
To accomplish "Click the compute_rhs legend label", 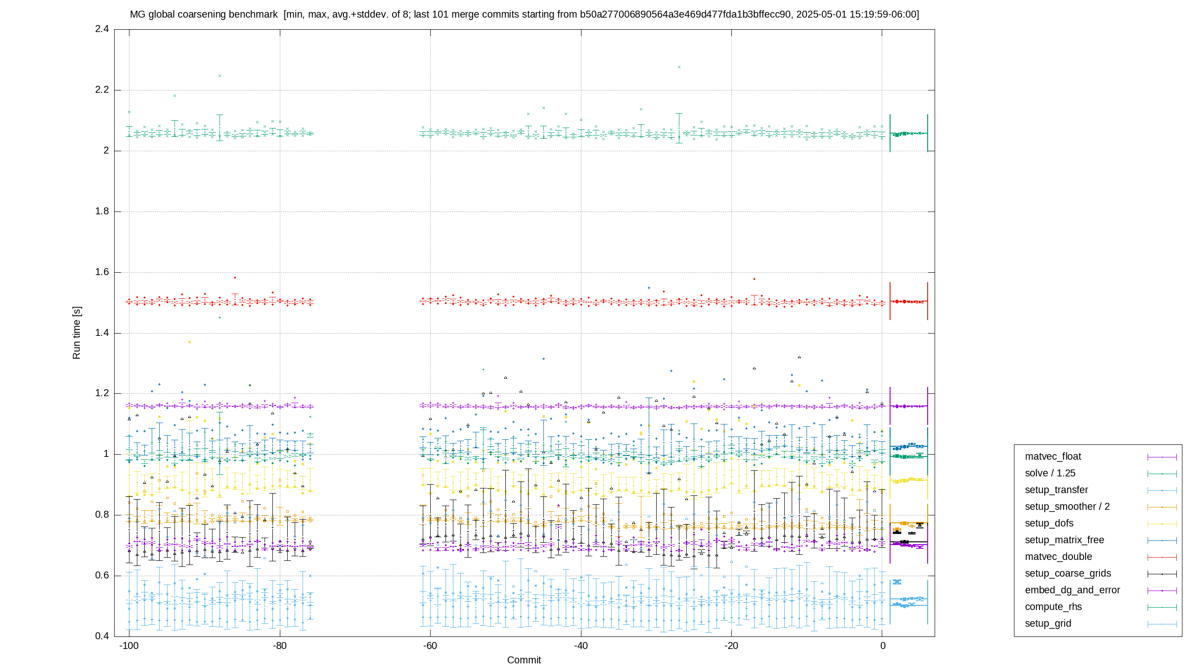I will click(1053, 607).
